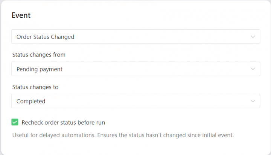Click the green checkmark icon
The image size is (271, 155).
(15, 122)
